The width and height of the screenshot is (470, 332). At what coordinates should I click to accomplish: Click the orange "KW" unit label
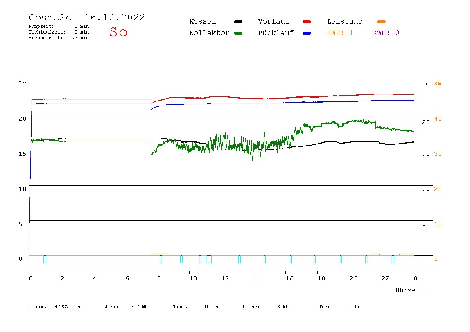click(438, 83)
